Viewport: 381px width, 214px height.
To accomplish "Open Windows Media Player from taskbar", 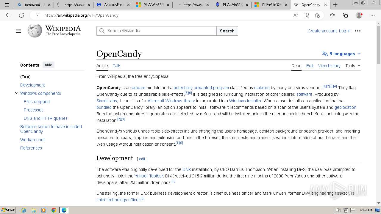I will pyautogui.click(x=44, y=210).
